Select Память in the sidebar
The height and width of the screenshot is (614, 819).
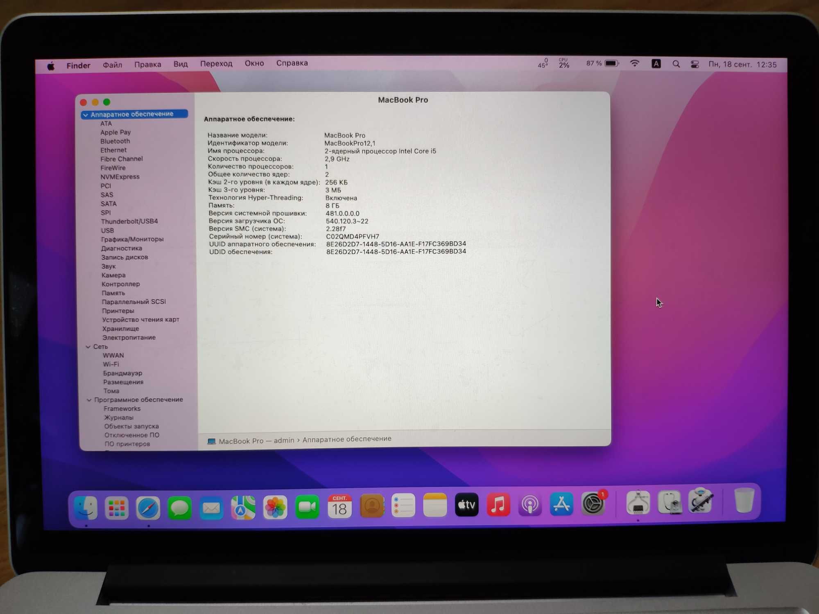click(x=113, y=293)
